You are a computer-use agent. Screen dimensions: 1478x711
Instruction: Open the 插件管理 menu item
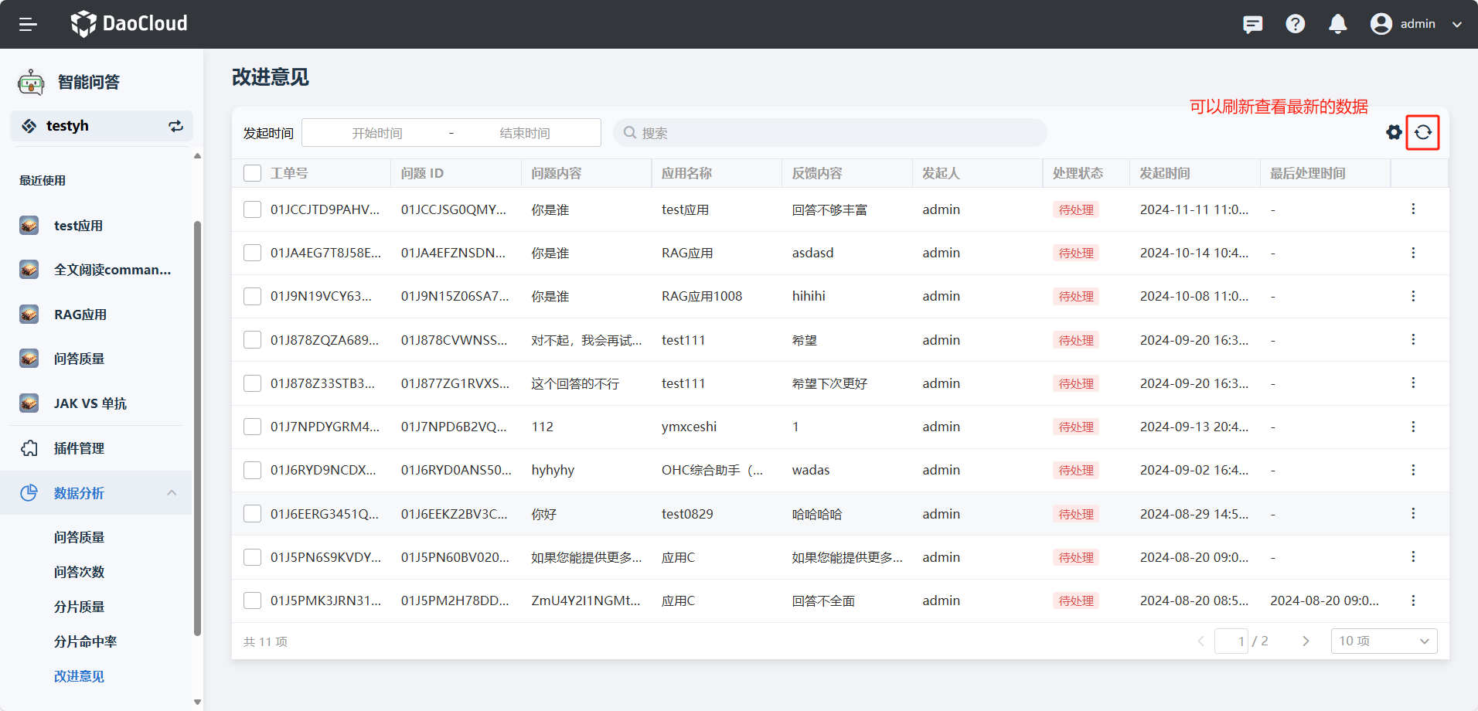tap(79, 448)
